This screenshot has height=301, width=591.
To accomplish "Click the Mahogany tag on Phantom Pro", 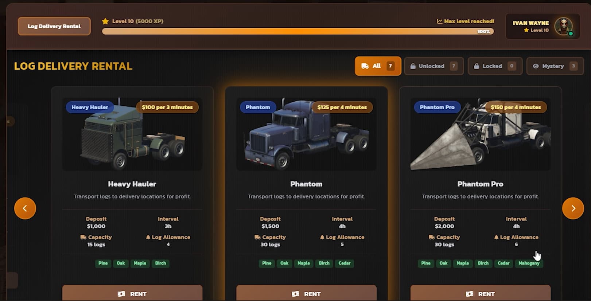I will [x=529, y=263].
